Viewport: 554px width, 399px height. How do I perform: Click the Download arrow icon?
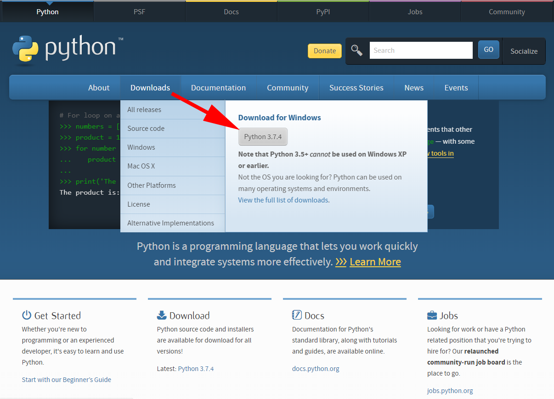pyautogui.click(x=162, y=315)
